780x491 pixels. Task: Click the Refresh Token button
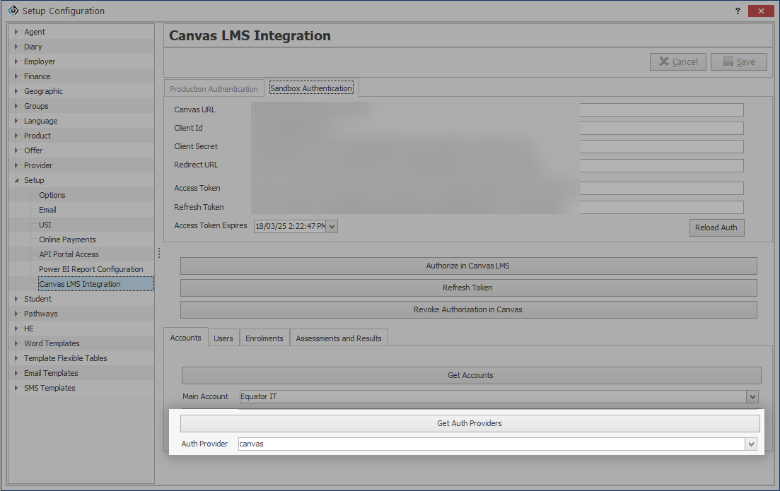(x=468, y=288)
